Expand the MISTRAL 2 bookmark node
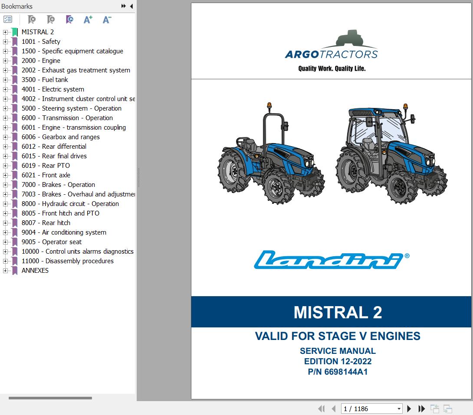 tap(5, 32)
